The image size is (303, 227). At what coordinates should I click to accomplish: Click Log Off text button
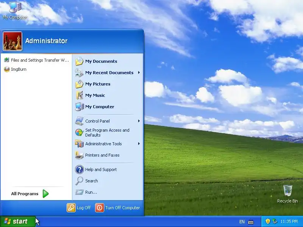click(84, 208)
